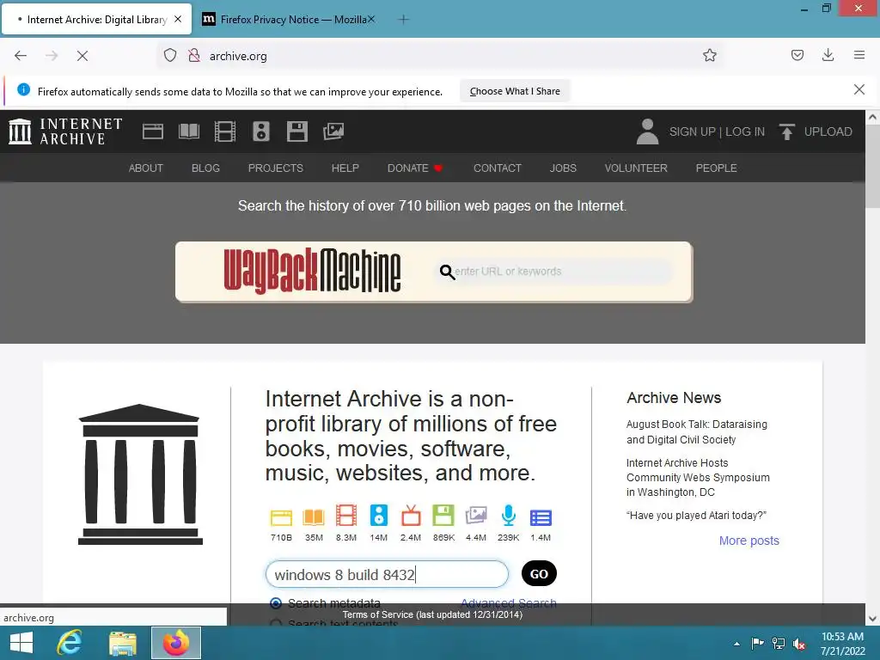Open the "Have you played Atari today?" post

click(x=696, y=516)
